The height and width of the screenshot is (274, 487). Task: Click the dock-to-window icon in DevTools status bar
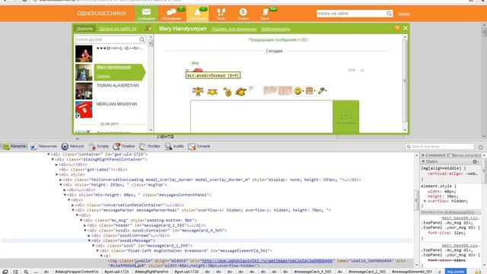(x=5, y=272)
